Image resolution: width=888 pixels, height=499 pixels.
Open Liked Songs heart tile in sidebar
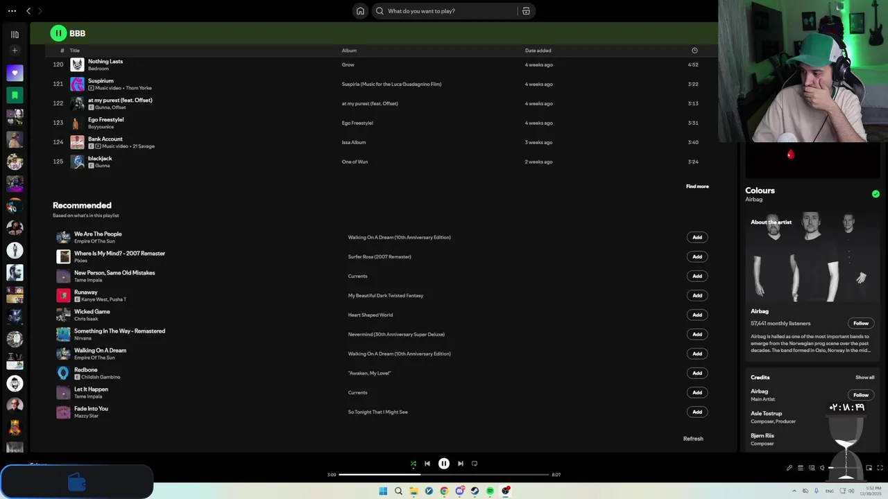pyautogui.click(x=15, y=73)
